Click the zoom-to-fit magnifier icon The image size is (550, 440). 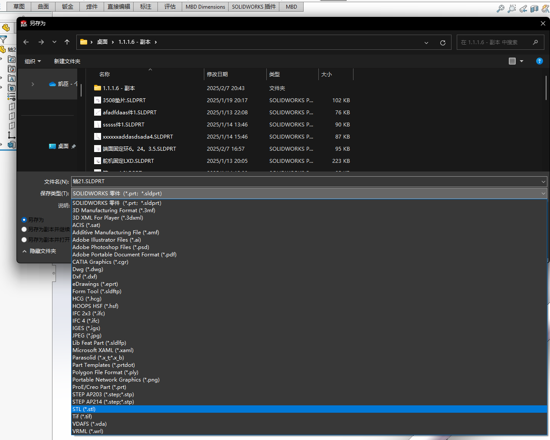tap(500, 8)
